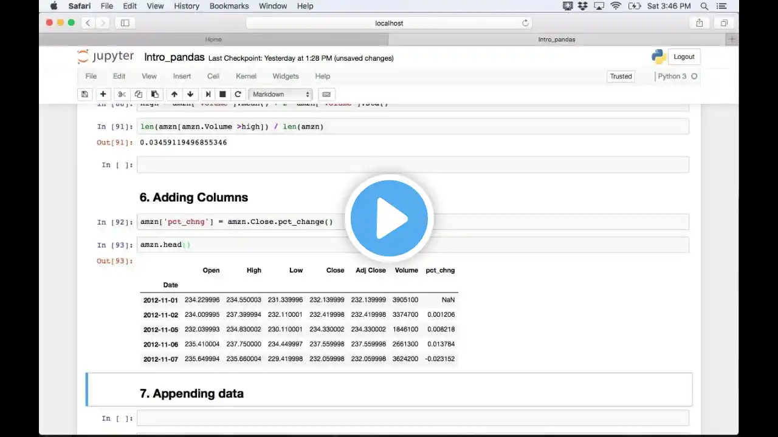Save the notebook with the floppy disk icon
Viewport: 778px width, 437px height.
pyautogui.click(x=84, y=94)
